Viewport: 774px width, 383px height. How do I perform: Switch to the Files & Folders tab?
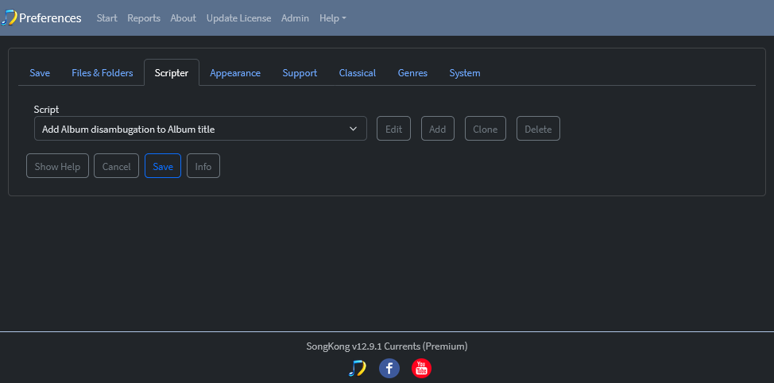click(103, 73)
